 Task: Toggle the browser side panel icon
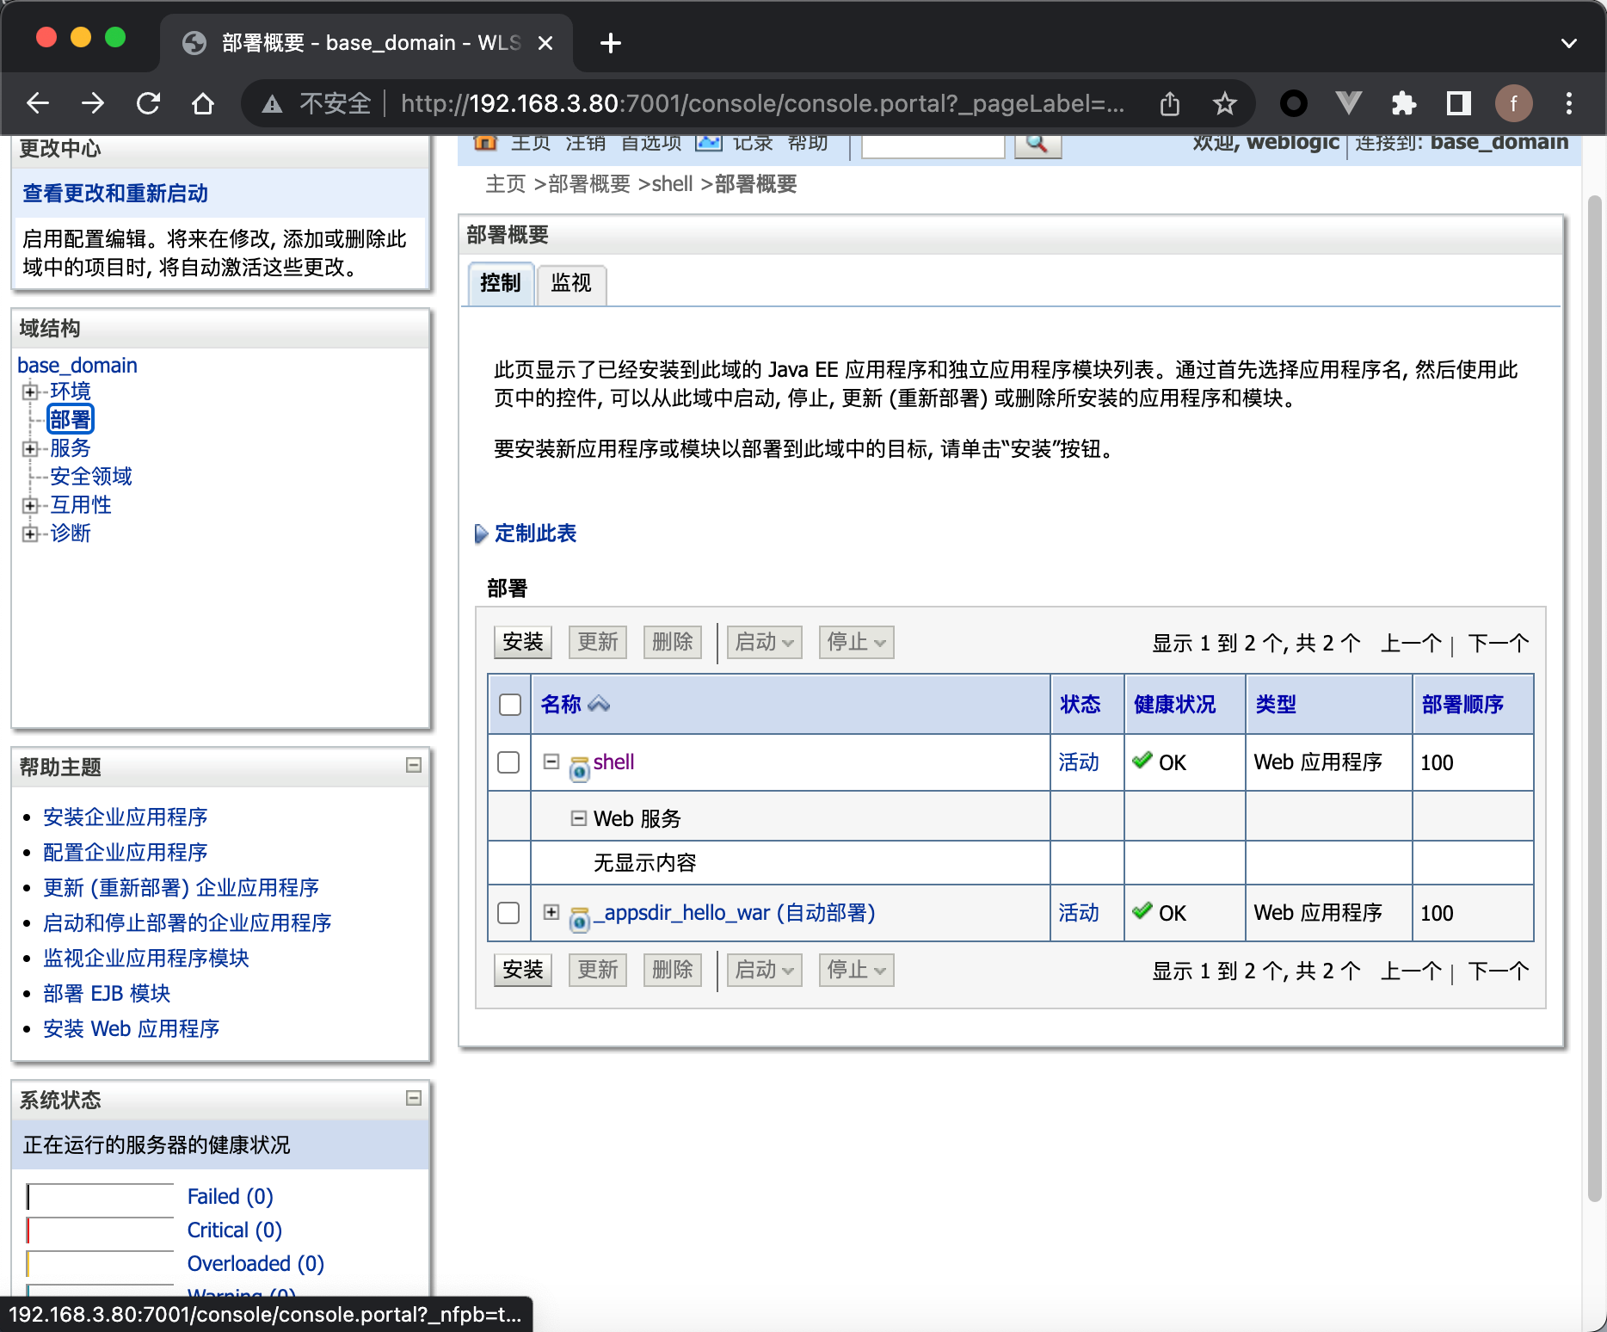pyautogui.click(x=1458, y=104)
